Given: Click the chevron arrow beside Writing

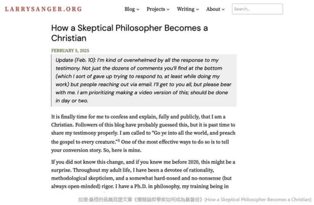Looking at the screenshot, I should [197, 10].
